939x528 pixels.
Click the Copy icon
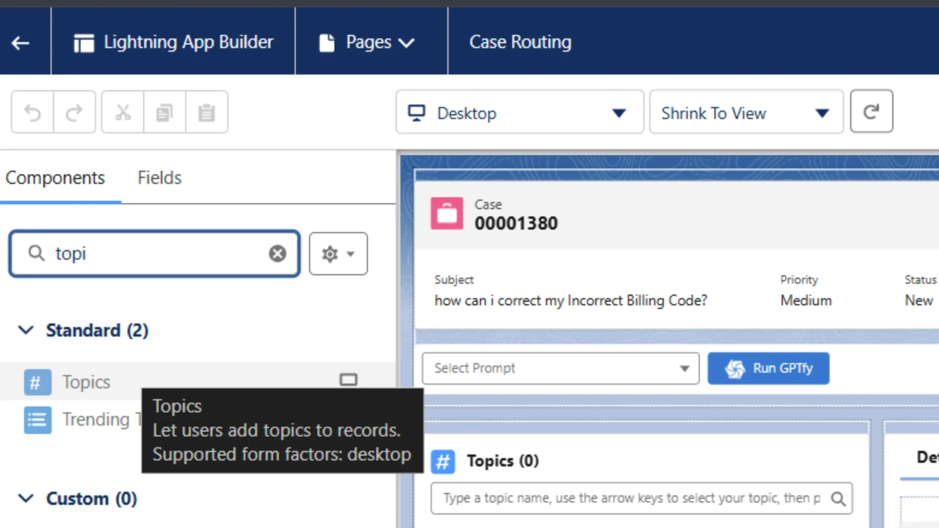pyautogui.click(x=164, y=111)
